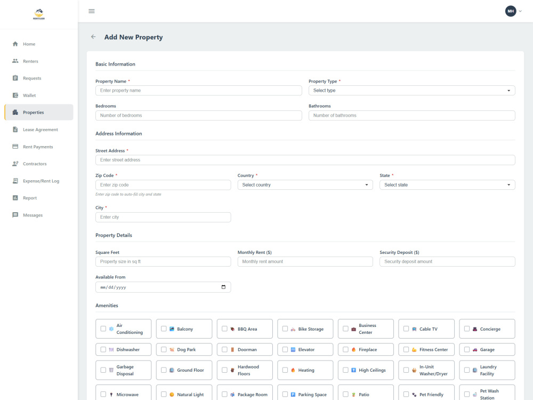
Task: Open the Select state dropdown
Action: (x=447, y=185)
